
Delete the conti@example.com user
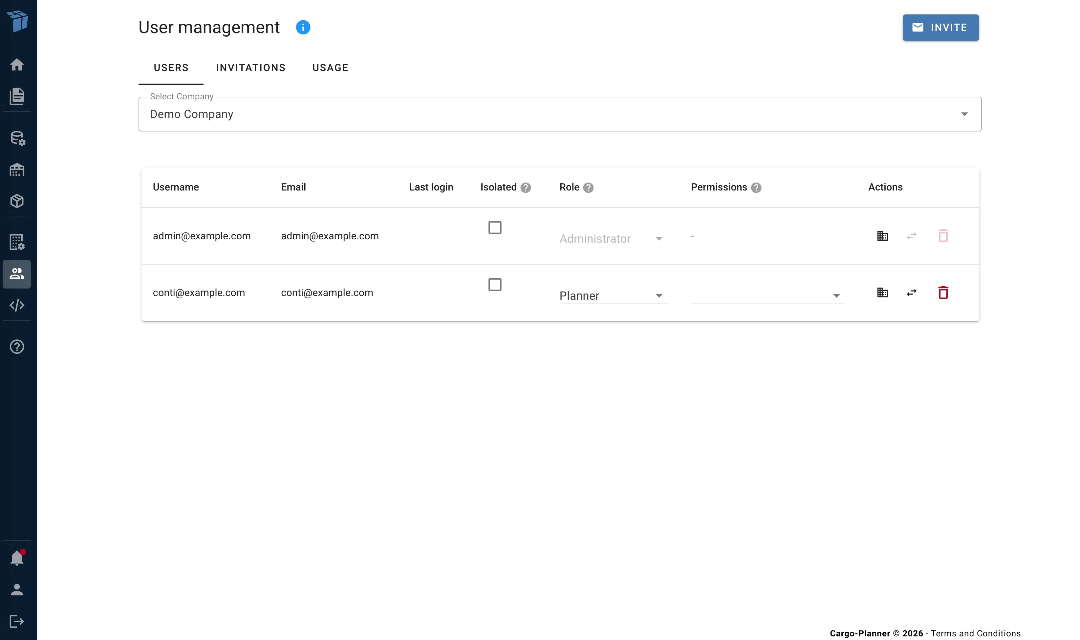point(943,292)
